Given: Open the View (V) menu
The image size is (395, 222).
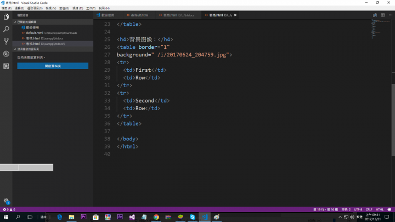Looking at the screenshot, I should click(51, 8).
